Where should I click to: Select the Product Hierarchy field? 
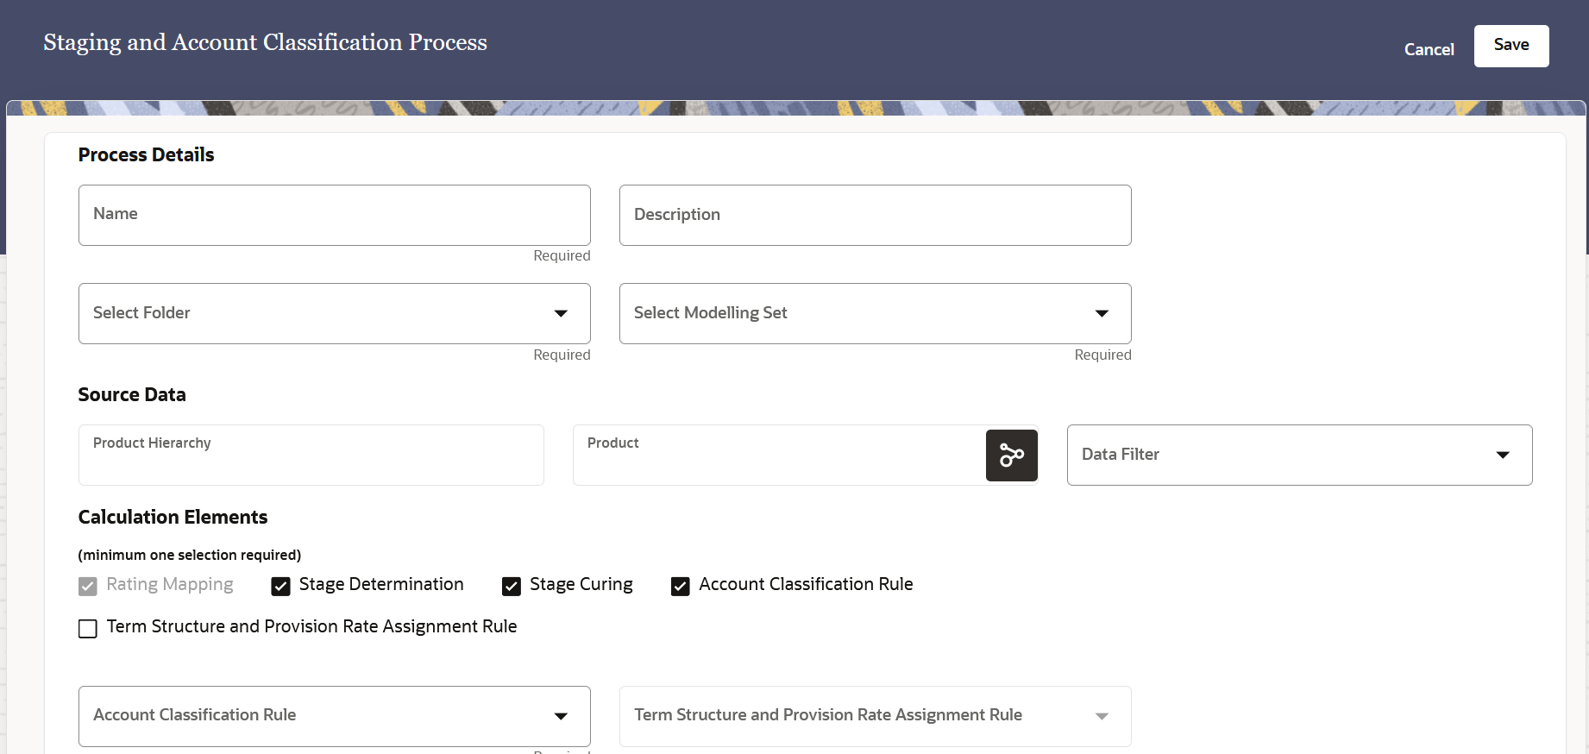(311, 455)
